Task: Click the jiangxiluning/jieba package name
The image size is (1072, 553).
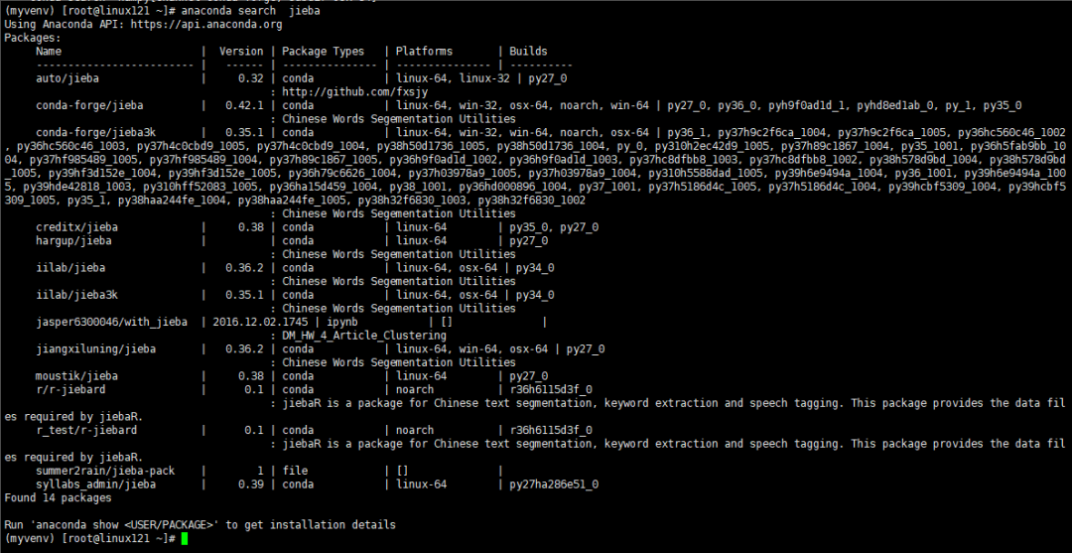Action: point(95,349)
